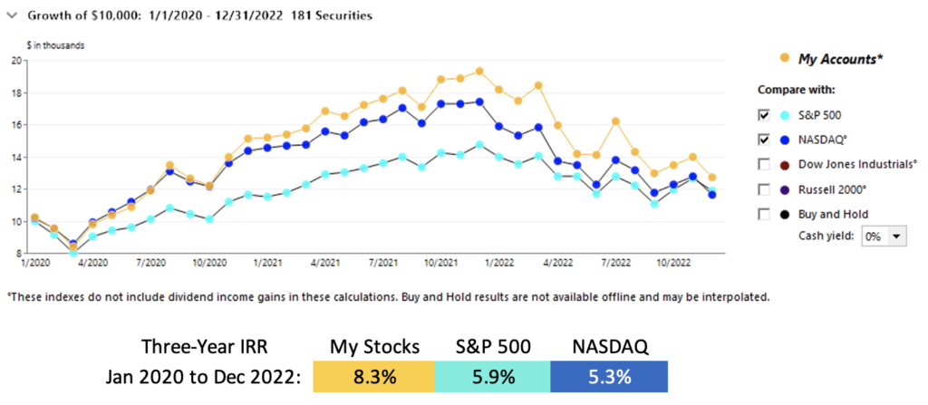Click the black Buy and Hold legend dot
The width and height of the screenshot is (928, 405).
pyautogui.click(x=786, y=215)
